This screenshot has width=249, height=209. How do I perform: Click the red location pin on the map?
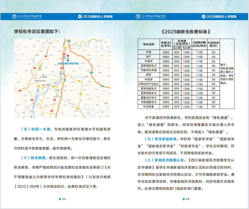(68, 56)
